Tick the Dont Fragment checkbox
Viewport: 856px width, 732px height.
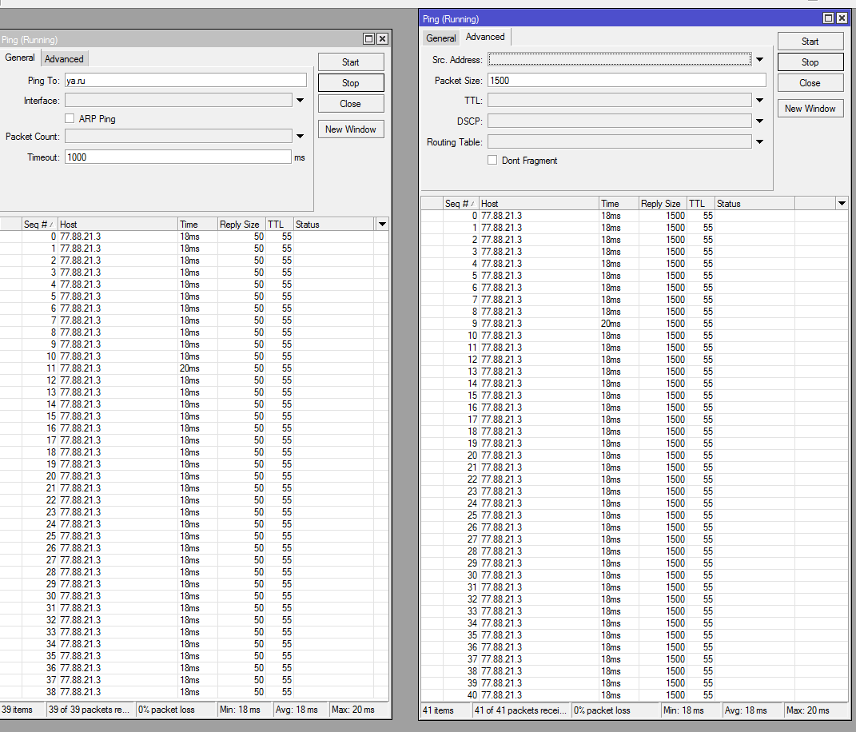click(492, 161)
